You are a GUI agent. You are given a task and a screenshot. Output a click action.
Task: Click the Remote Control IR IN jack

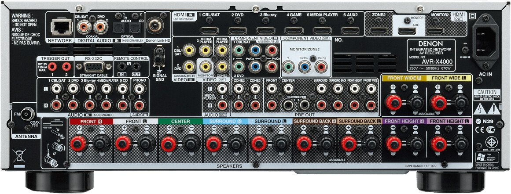pyautogui.click(x=121, y=67)
